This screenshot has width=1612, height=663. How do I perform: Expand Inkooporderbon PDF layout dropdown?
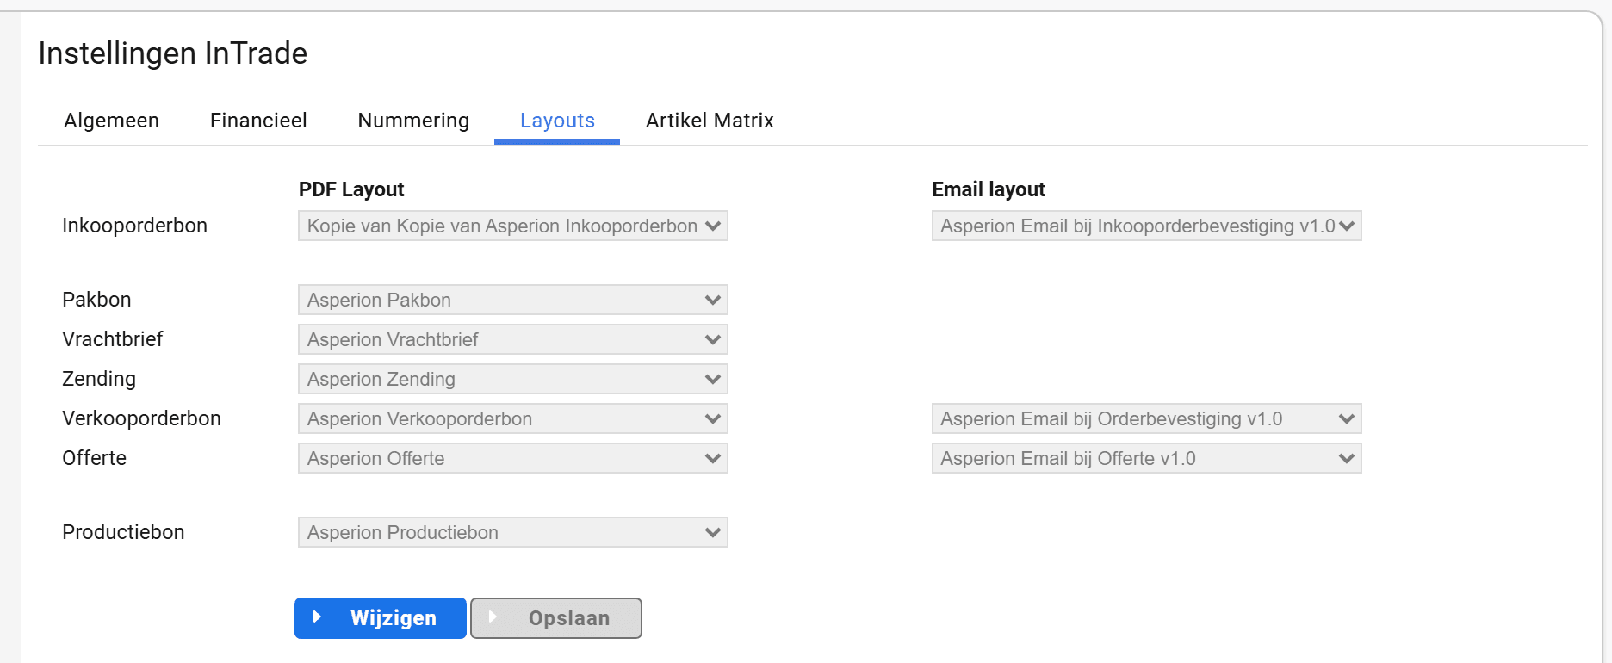[x=513, y=226]
